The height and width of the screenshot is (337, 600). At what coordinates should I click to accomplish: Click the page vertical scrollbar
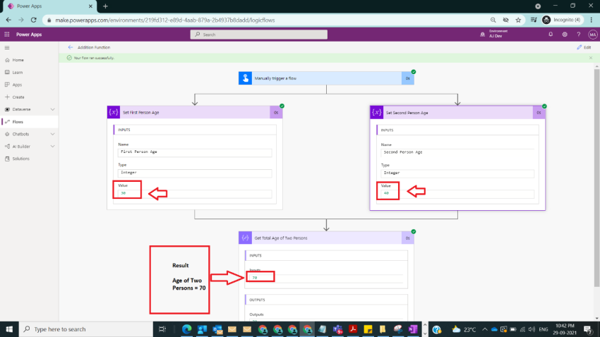click(x=596, y=178)
